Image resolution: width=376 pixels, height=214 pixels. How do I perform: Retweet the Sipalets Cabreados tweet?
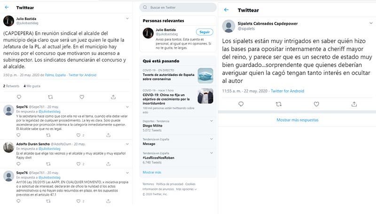[x=279, y=104]
